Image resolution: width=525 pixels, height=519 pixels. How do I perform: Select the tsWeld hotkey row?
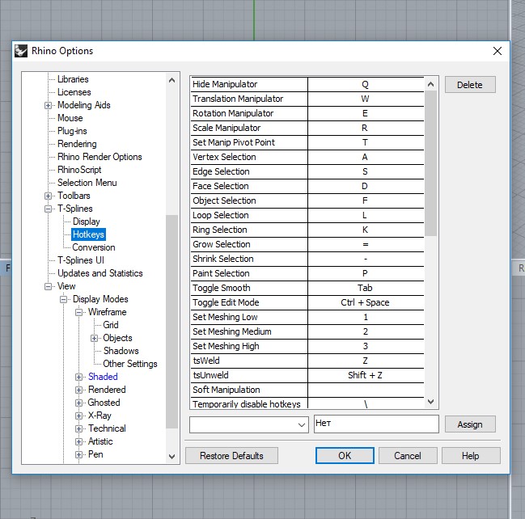[x=307, y=361]
